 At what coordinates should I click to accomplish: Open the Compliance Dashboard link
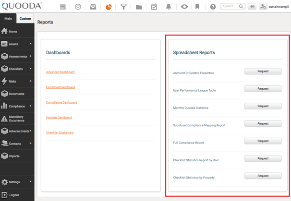coord(61,102)
